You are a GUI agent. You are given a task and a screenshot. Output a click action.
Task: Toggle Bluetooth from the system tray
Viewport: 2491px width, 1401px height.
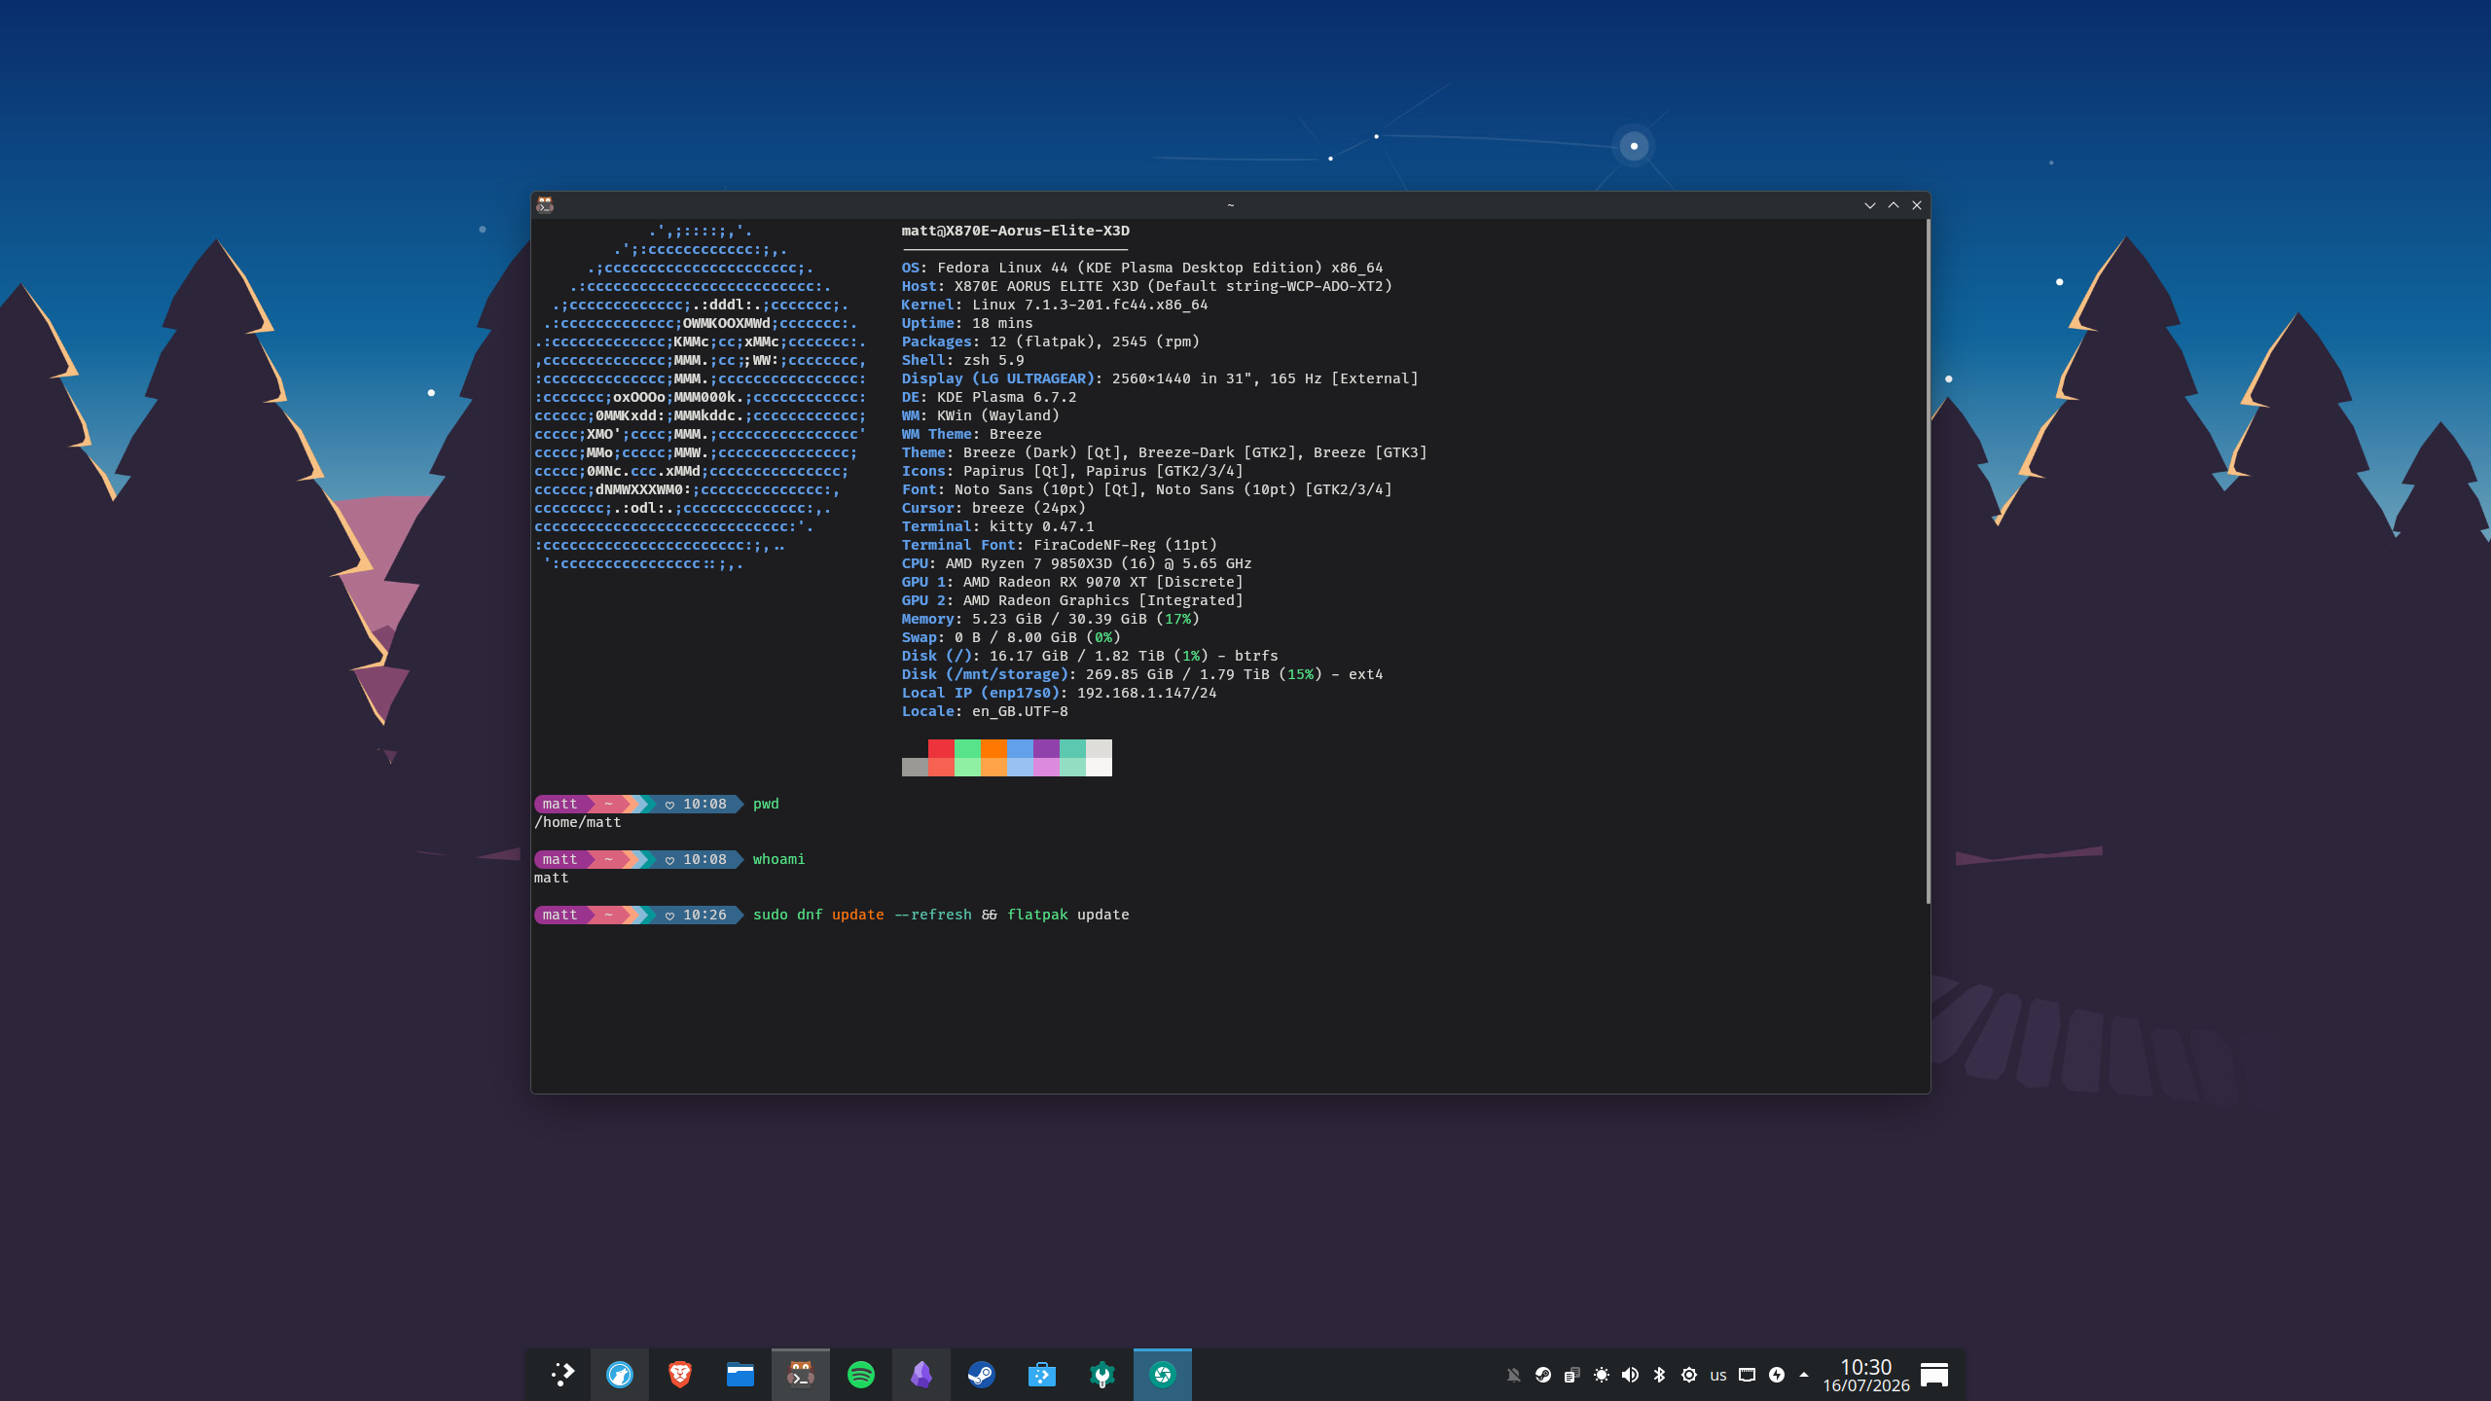tap(1660, 1375)
